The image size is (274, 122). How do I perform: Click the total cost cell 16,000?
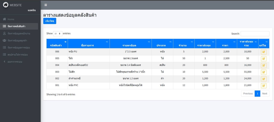(x=248, y=65)
